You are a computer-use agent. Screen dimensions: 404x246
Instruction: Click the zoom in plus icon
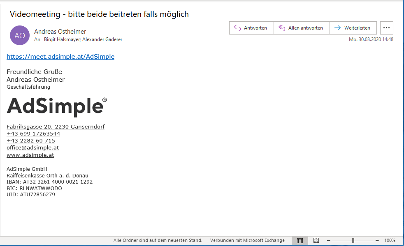point(377,240)
